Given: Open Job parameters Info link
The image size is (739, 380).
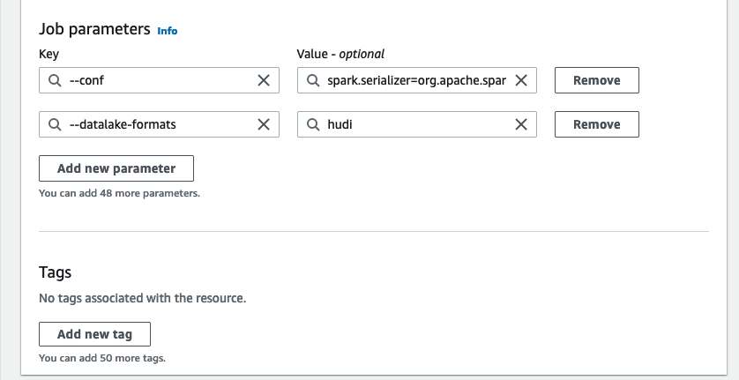Looking at the screenshot, I should (167, 31).
